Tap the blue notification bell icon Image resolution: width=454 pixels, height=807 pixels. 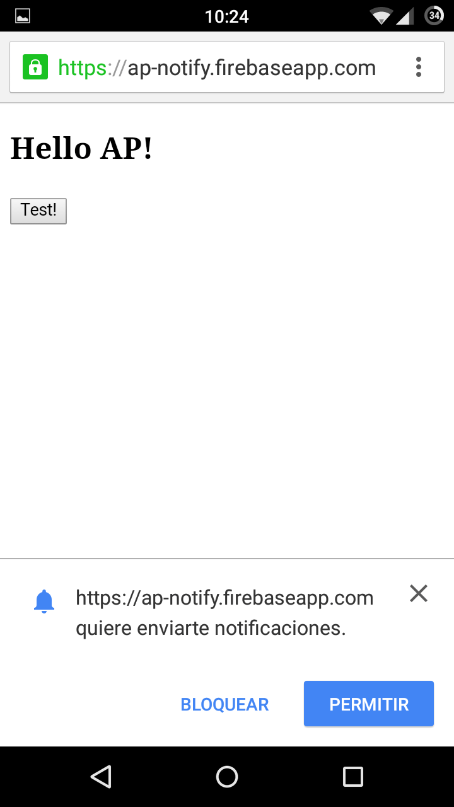click(x=44, y=601)
